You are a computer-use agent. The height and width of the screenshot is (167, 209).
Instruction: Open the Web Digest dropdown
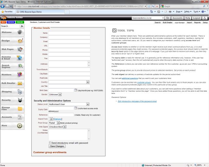[65, 127]
